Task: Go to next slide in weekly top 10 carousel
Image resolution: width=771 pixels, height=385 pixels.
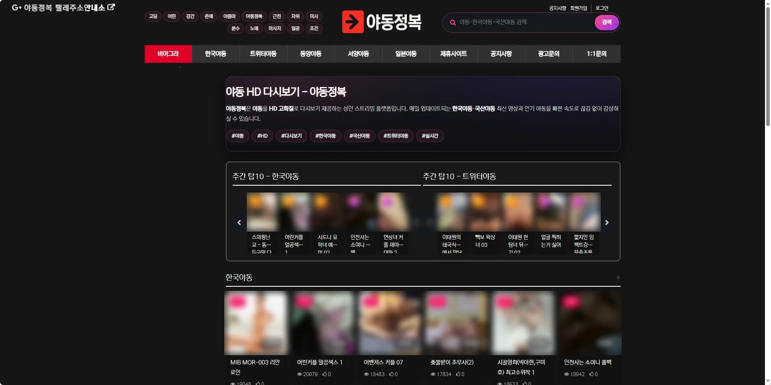Action: point(606,222)
